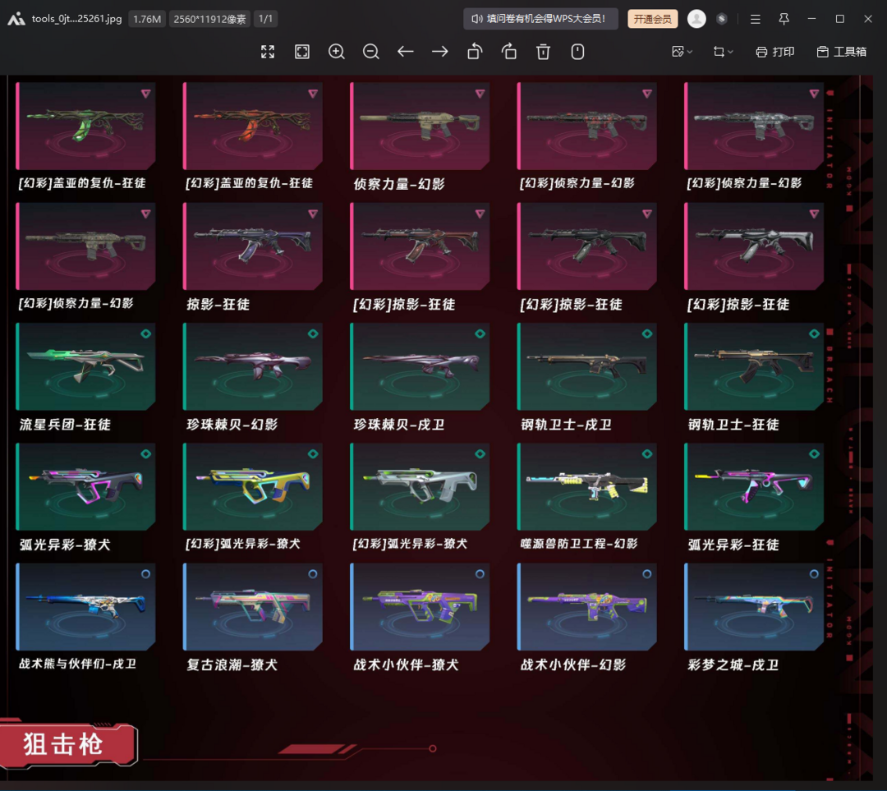Click the 战术小伙伴-幻影 label

coord(573,665)
